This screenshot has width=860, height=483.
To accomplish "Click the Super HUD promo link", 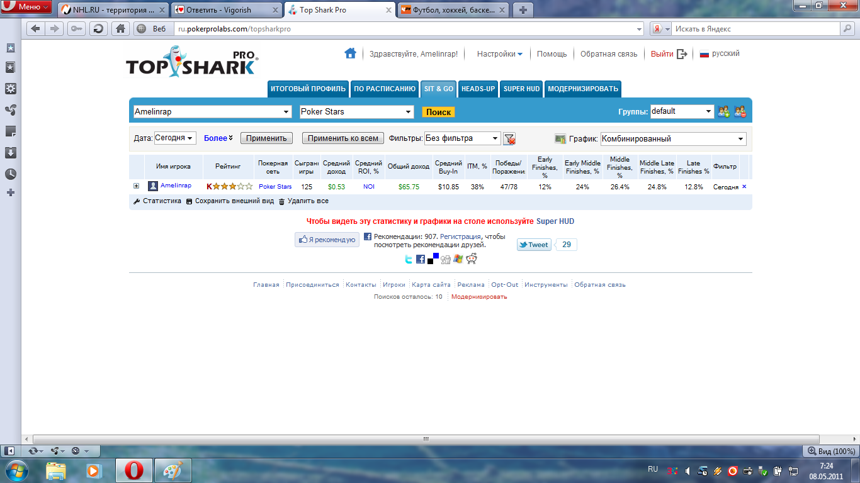I will click(555, 221).
